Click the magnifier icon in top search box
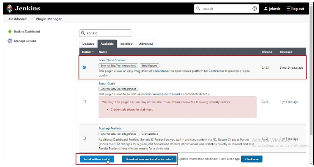The height and width of the screenshot is (167, 314). 198,8
